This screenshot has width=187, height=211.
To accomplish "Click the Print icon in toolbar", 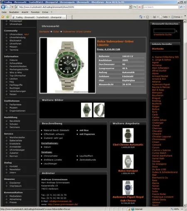I will (x=155, y=17).
